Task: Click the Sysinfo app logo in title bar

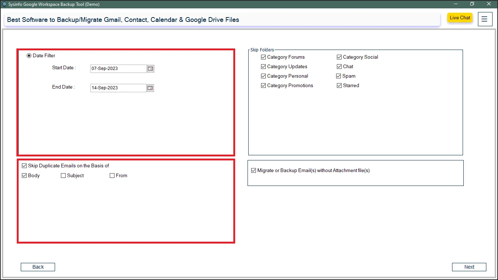Action: (x=4, y=4)
